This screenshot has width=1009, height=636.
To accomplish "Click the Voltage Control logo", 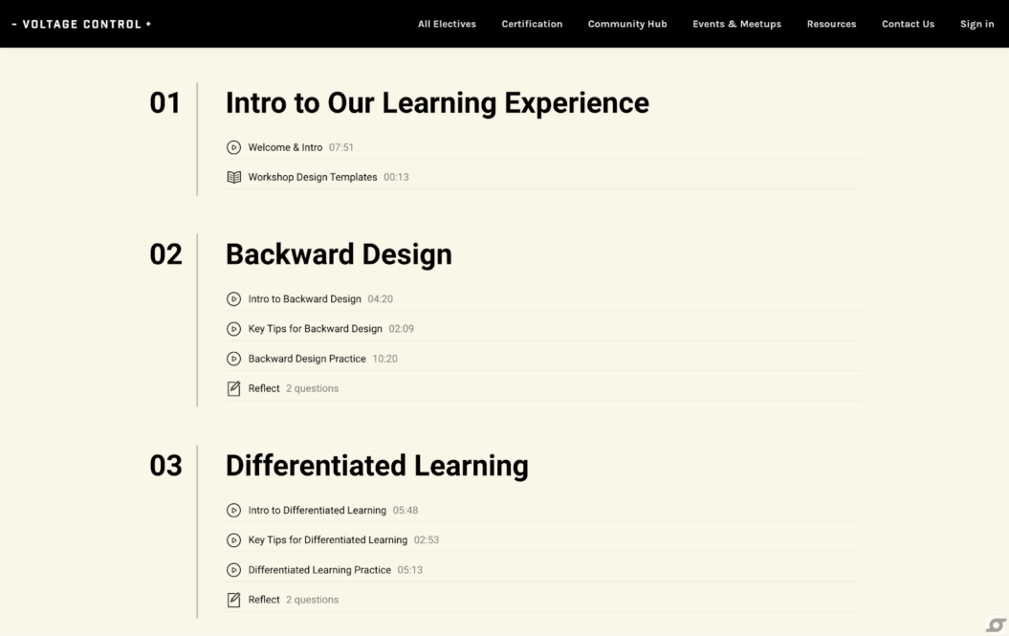I will click(x=81, y=24).
